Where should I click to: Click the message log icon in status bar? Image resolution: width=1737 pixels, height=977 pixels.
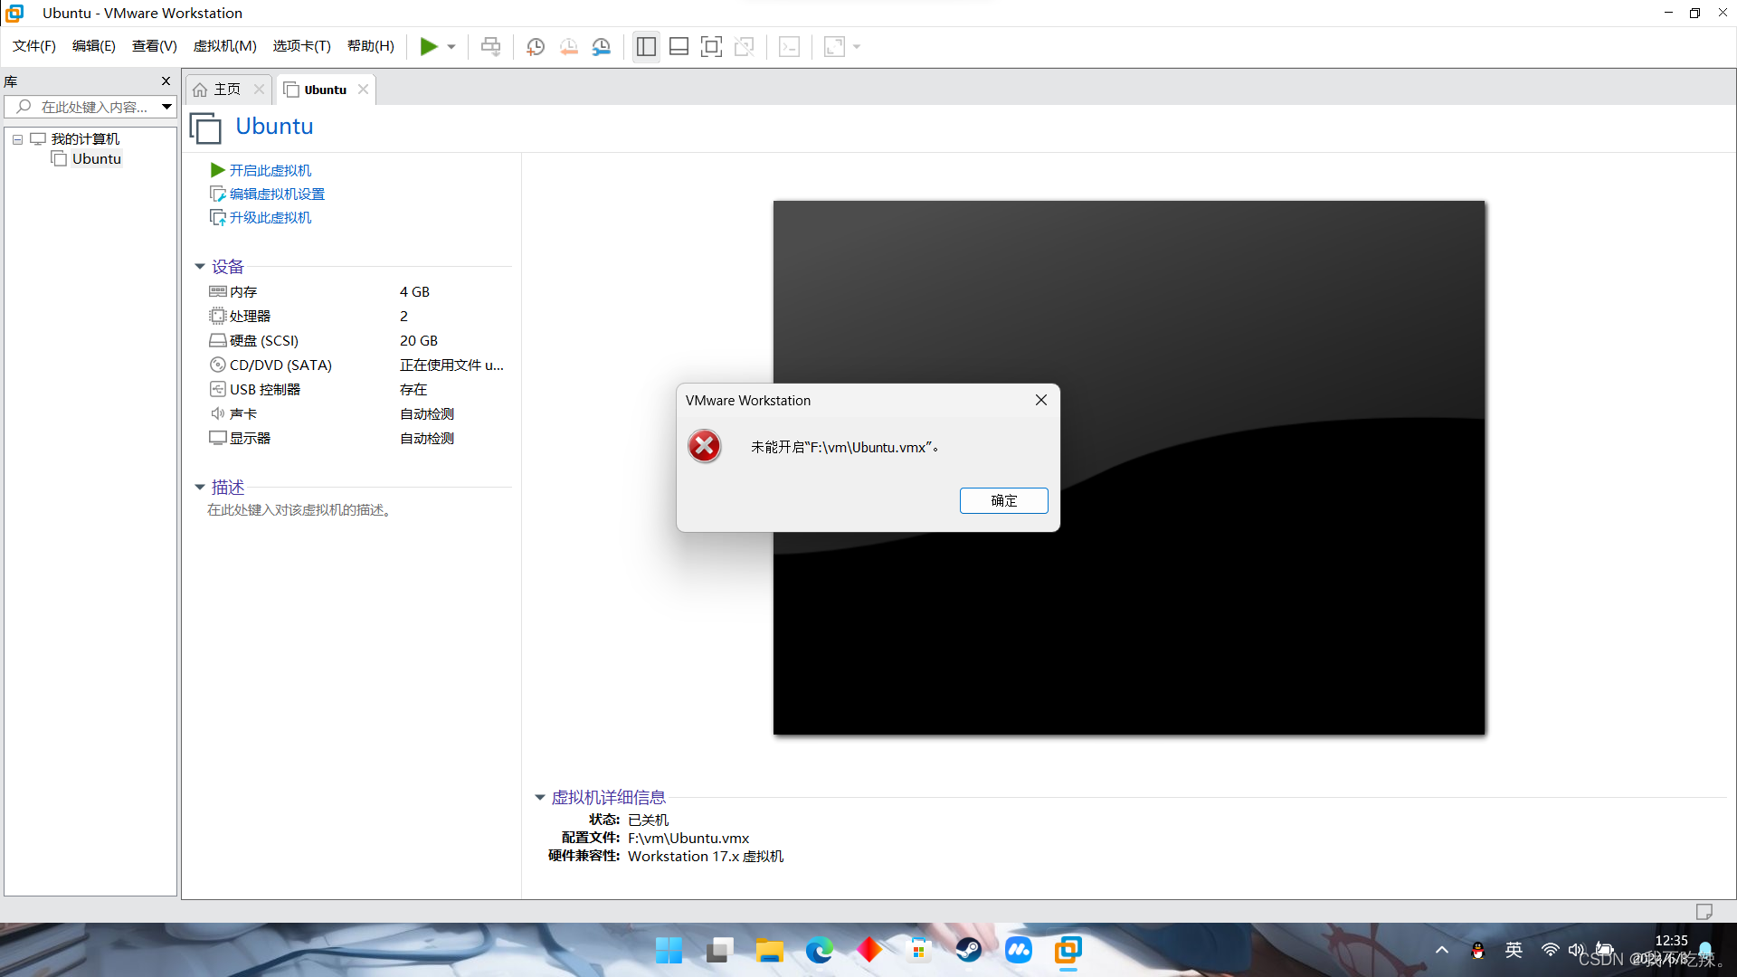pyautogui.click(x=1704, y=911)
